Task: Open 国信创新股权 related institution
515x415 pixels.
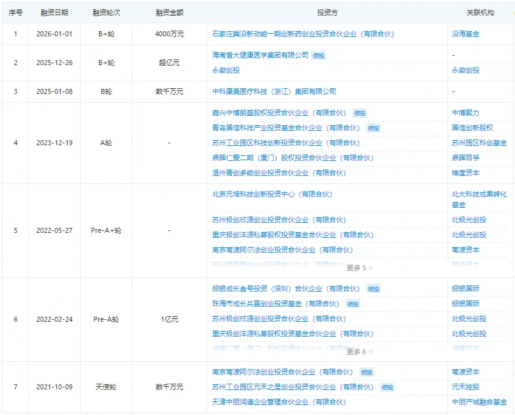Action: click(x=472, y=128)
